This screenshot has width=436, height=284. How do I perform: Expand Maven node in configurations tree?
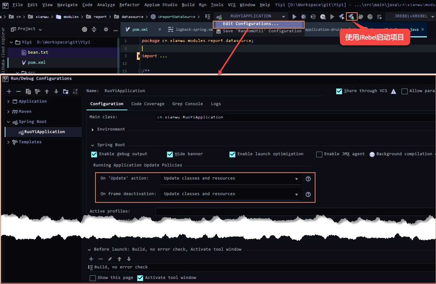(8, 112)
